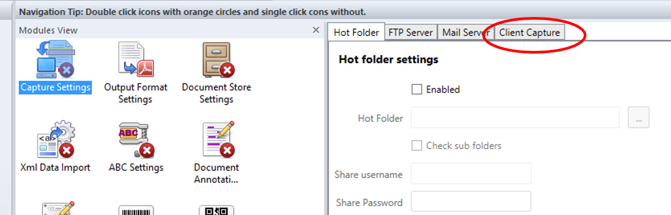The width and height of the screenshot is (671, 215).
Task: Click the Hot Folder path field
Action: (x=515, y=118)
